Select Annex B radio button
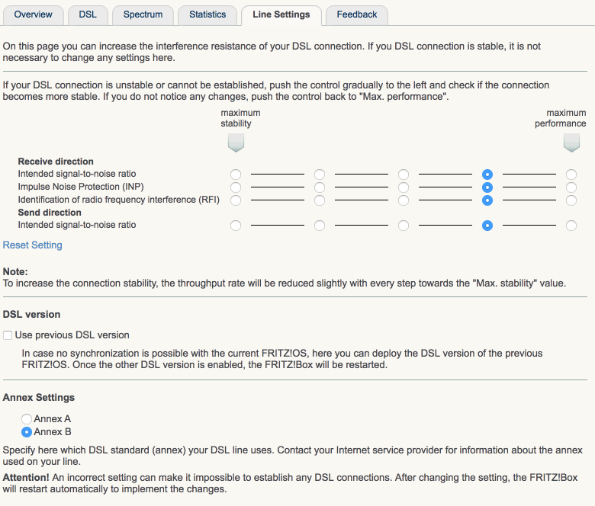The image size is (595, 506). pos(27,432)
